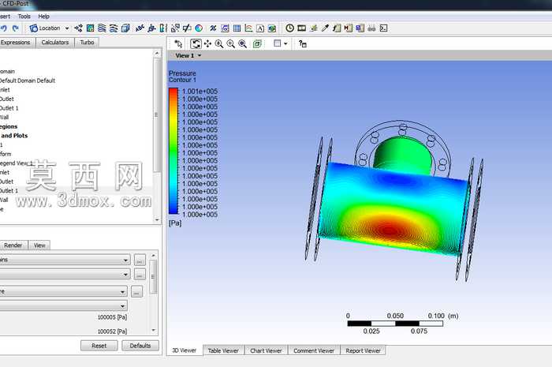This screenshot has width=552, height=367.
Task: Open the dropdown ending in 'ins'
Action: point(65,260)
